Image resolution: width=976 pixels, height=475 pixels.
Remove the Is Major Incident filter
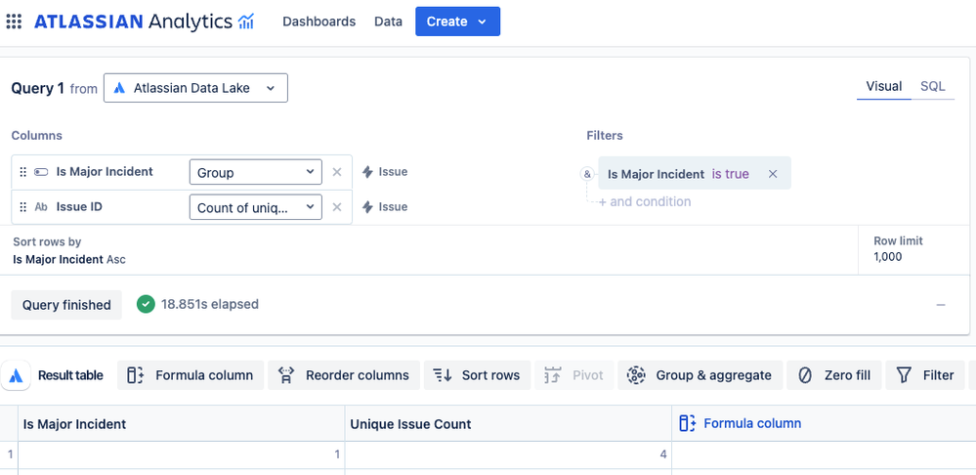tap(773, 174)
